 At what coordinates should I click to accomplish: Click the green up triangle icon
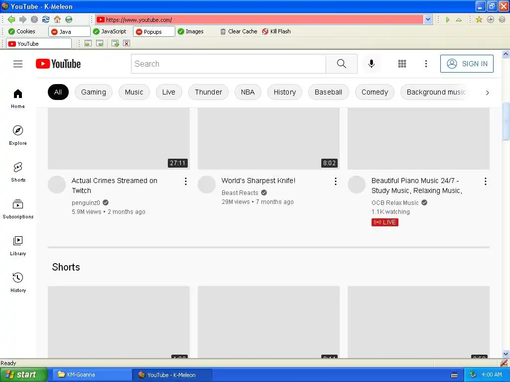point(459,20)
